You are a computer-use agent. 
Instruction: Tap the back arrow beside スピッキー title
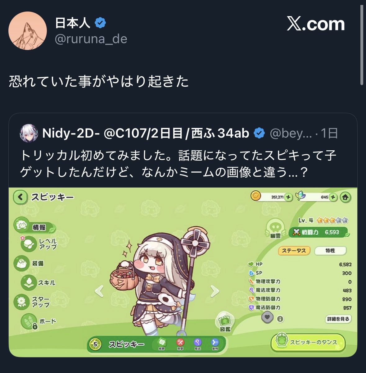coord(20,197)
